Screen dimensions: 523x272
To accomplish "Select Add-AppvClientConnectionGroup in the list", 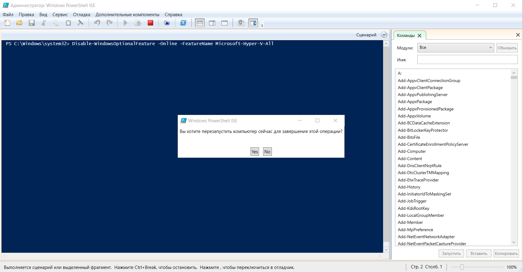I will 429,81.
